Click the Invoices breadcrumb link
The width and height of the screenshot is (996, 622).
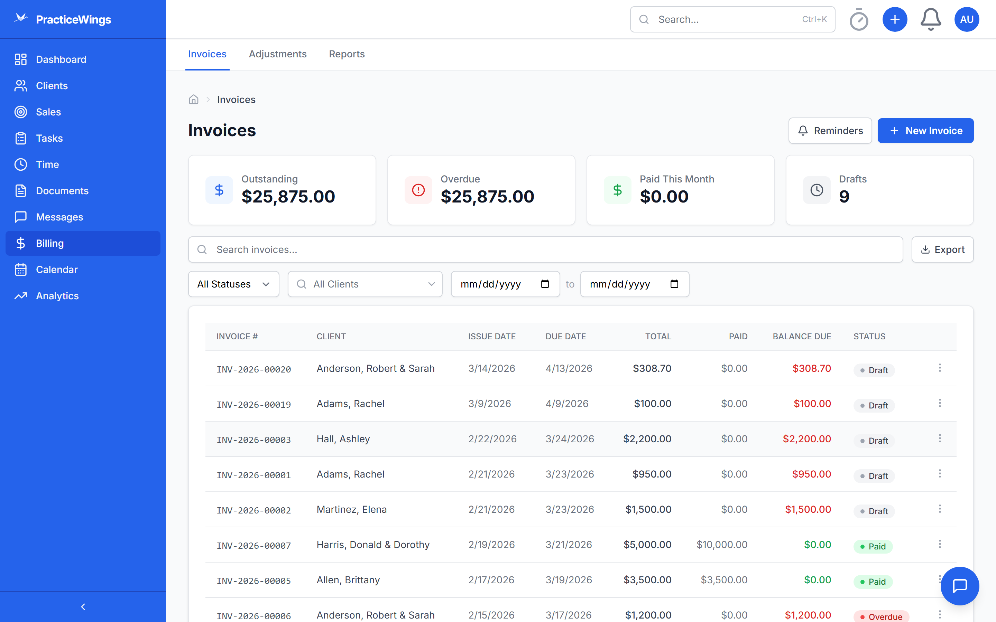[x=236, y=100]
